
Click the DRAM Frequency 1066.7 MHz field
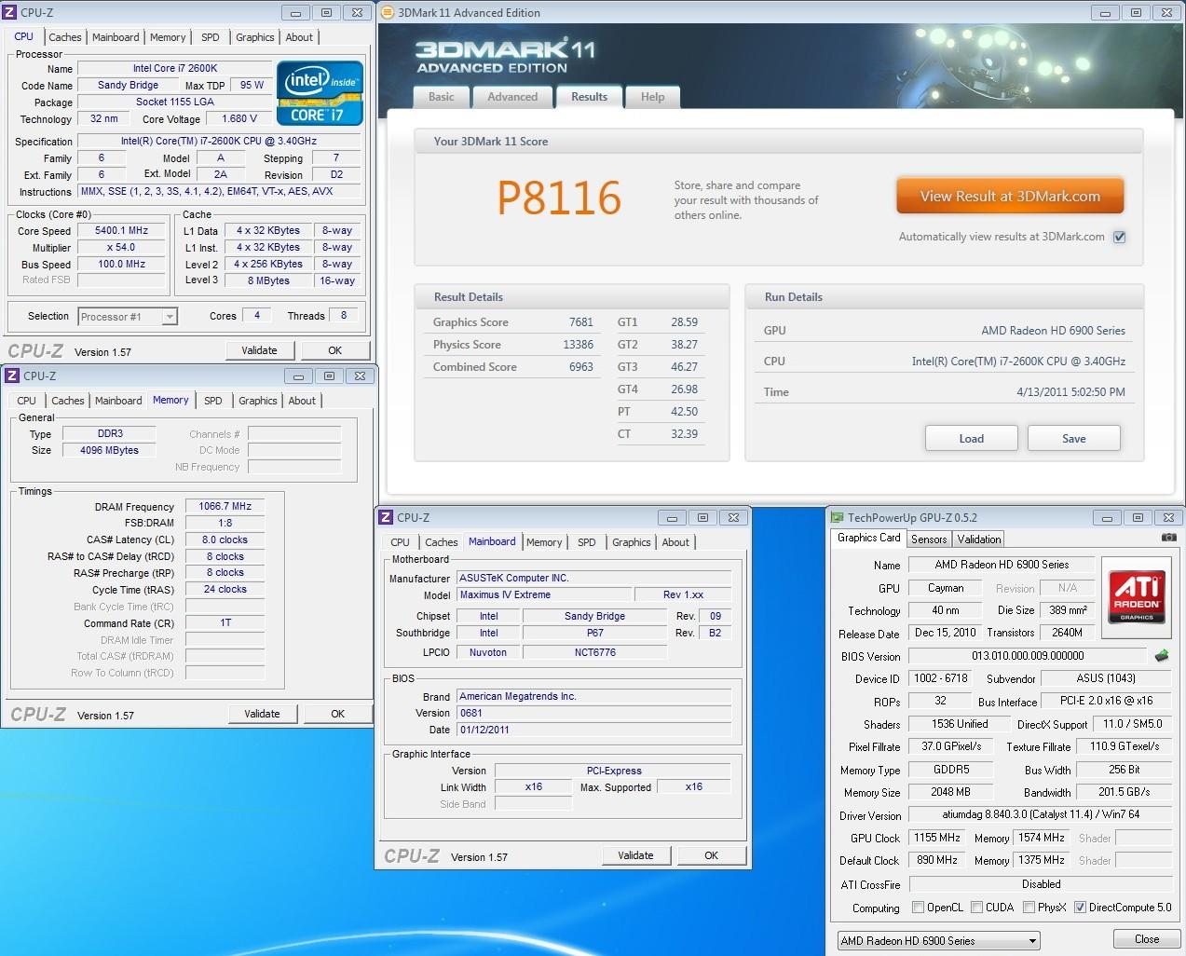point(225,507)
